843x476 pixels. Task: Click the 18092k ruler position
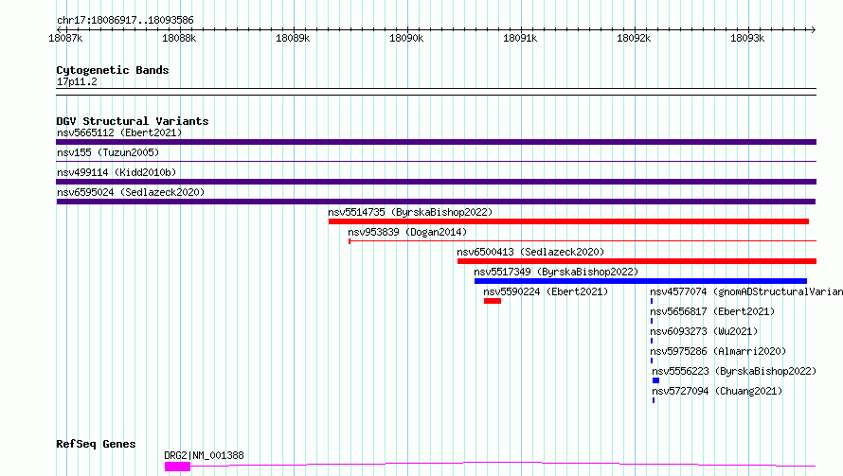pos(634,38)
